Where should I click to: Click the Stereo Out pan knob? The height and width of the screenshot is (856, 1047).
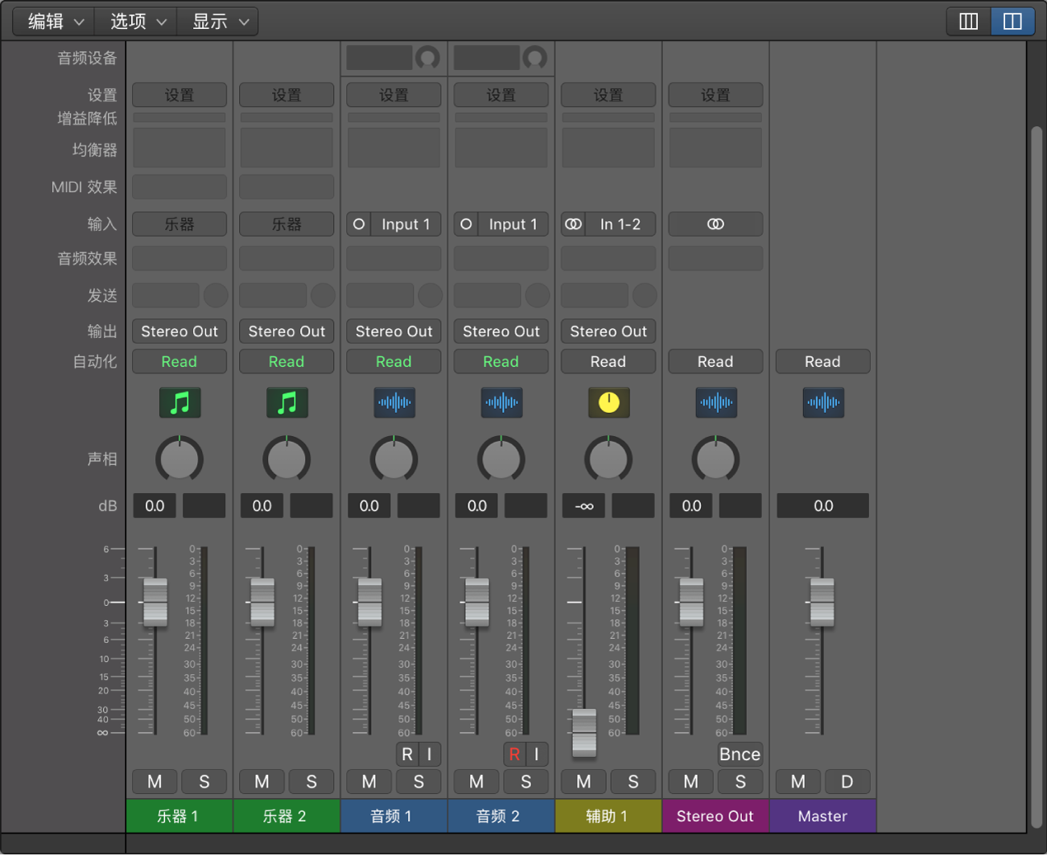[715, 459]
